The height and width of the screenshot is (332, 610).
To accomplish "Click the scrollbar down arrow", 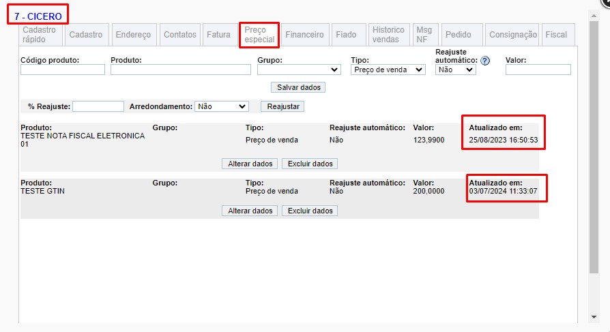I will tap(594, 317).
